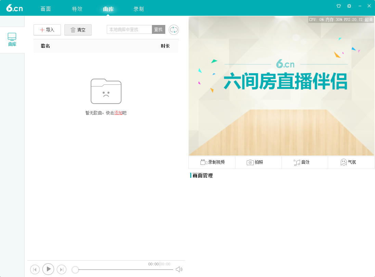Click the 画面管理 section heading
This screenshot has width=375, height=277.
tap(203, 176)
